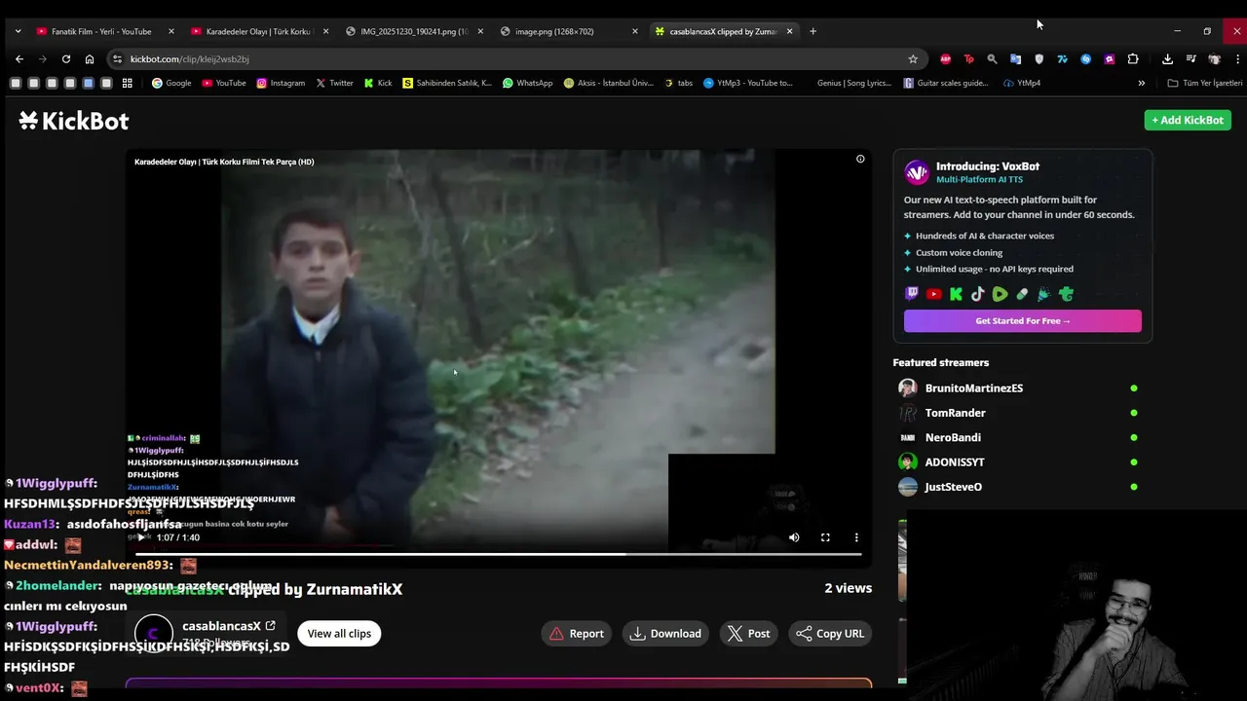Screen dimensions: 1247x701
Task: Open the Kick bookmark
Action: (x=378, y=83)
